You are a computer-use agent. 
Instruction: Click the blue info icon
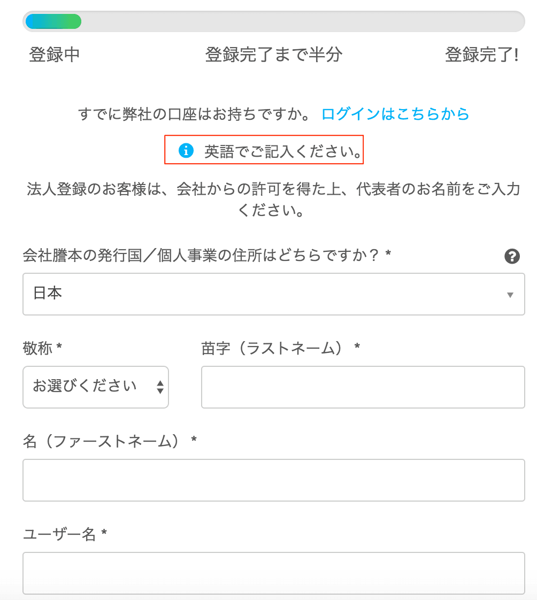pyautogui.click(x=186, y=151)
